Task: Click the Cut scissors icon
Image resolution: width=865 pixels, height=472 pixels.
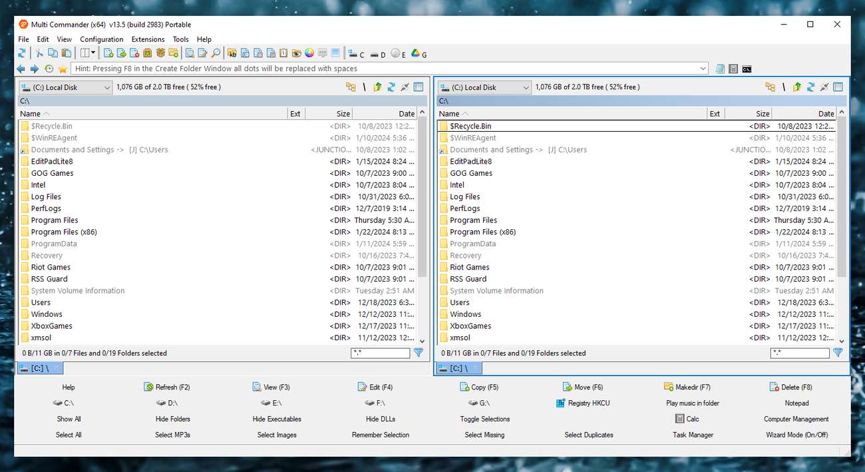Action: 39,53
